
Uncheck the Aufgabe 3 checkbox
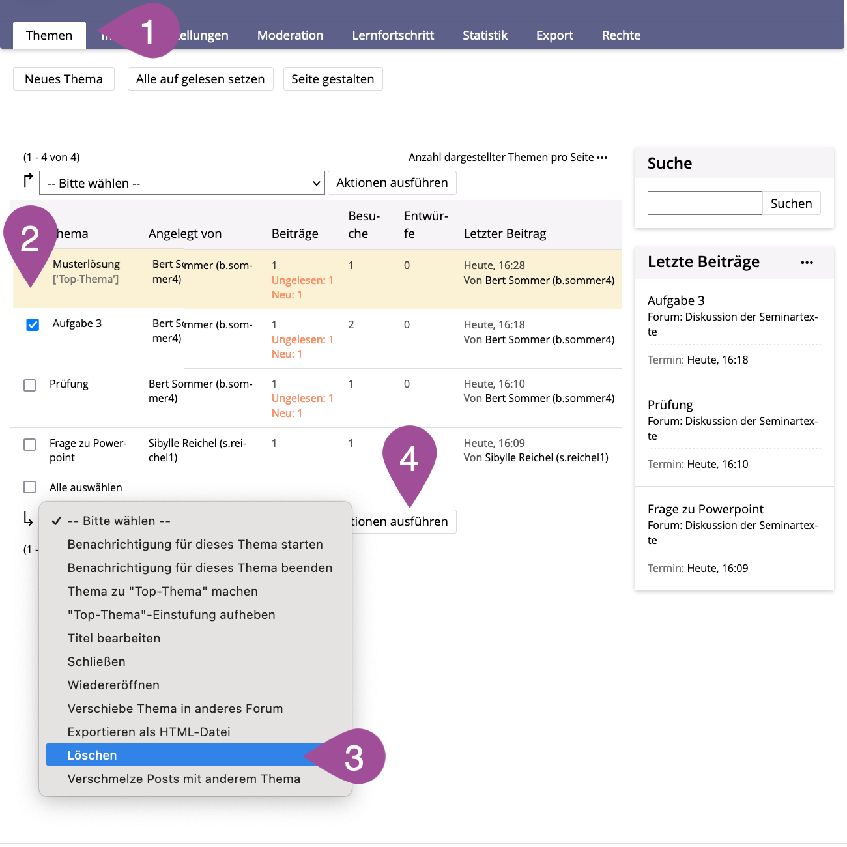(33, 324)
